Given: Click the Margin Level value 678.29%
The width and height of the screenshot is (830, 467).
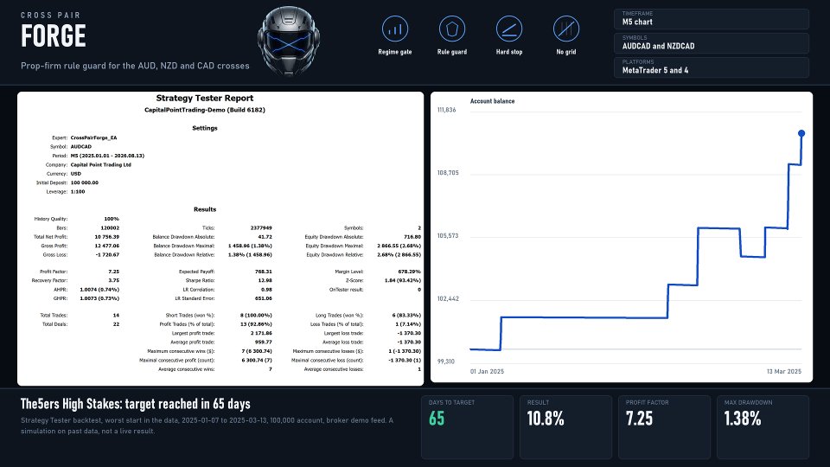Looking at the screenshot, I should click(x=409, y=272).
